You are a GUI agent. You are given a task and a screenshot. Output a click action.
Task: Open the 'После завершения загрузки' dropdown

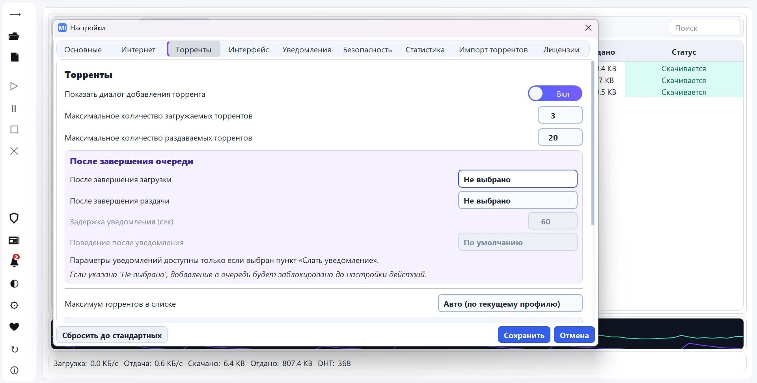coord(518,179)
